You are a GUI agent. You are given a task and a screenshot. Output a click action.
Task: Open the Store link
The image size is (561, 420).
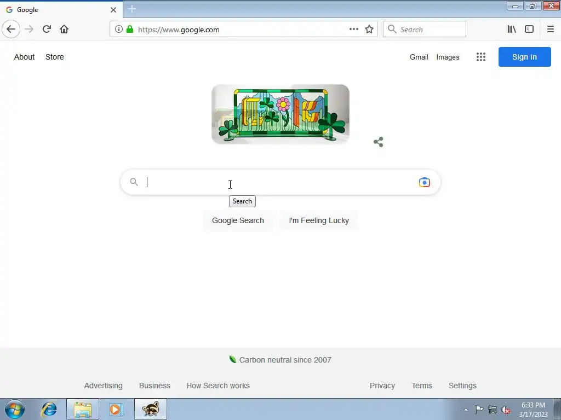(55, 57)
